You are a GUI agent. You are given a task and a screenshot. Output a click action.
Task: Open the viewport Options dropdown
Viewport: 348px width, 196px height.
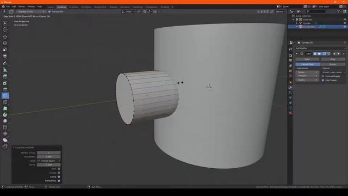coord(281,11)
